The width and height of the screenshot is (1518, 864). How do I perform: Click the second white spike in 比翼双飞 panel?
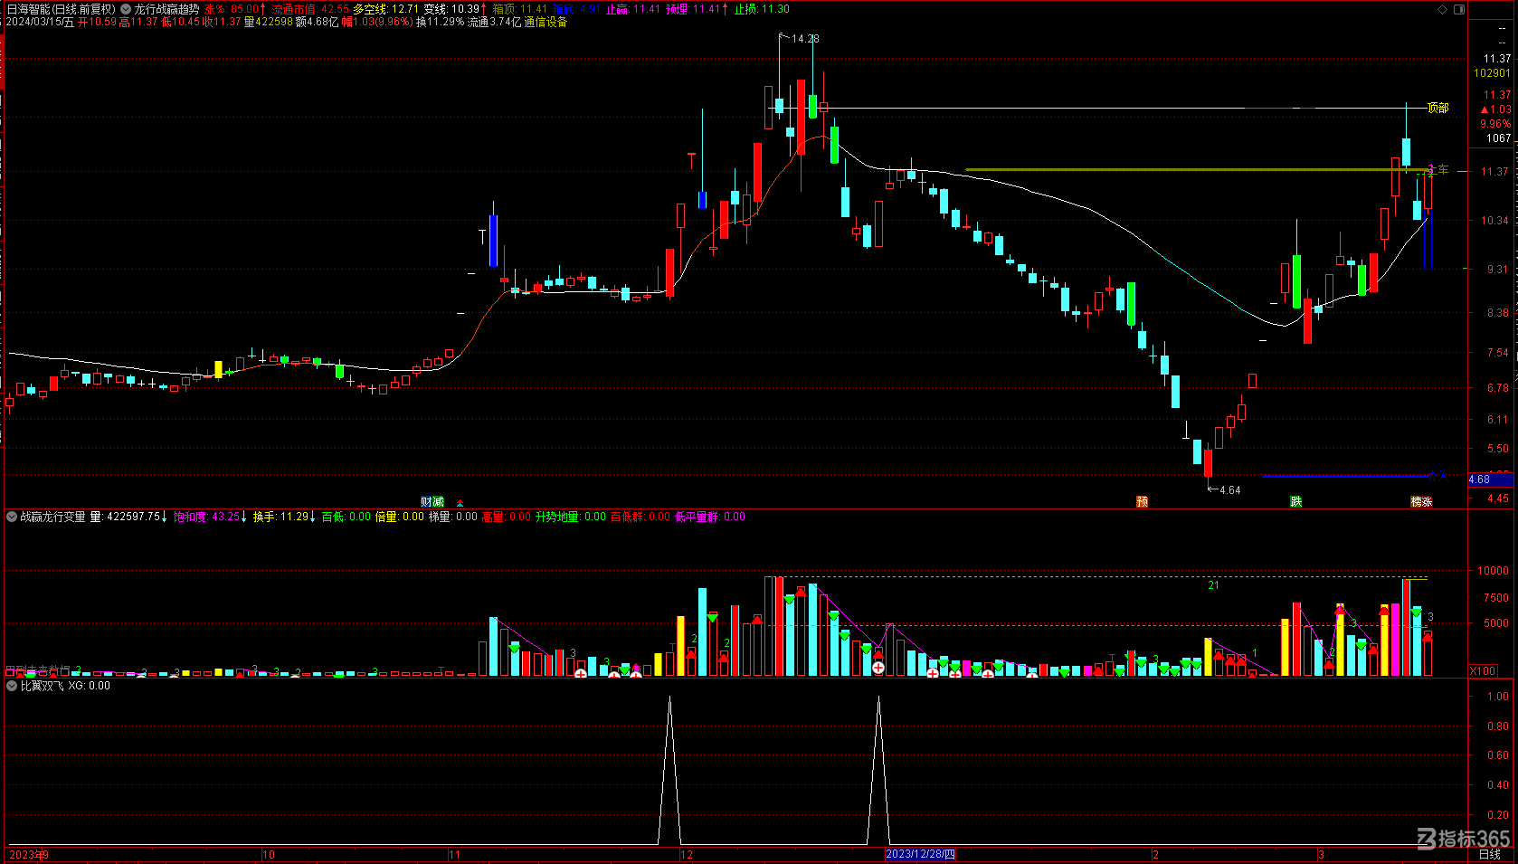pos(878,769)
